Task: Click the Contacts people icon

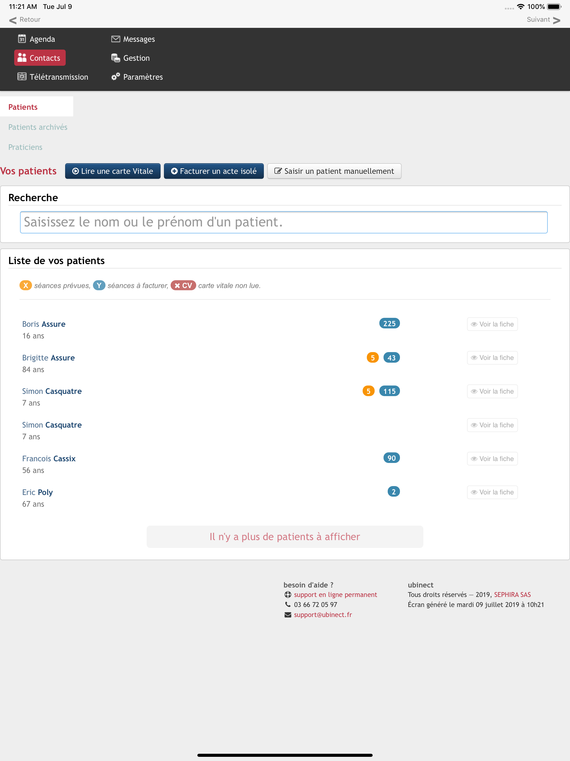Action: (22, 58)
